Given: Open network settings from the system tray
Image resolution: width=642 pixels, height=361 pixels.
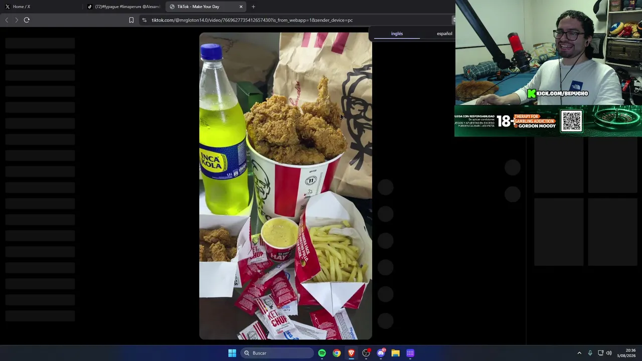Looking at the screenshot, I should tap(600, 353).
